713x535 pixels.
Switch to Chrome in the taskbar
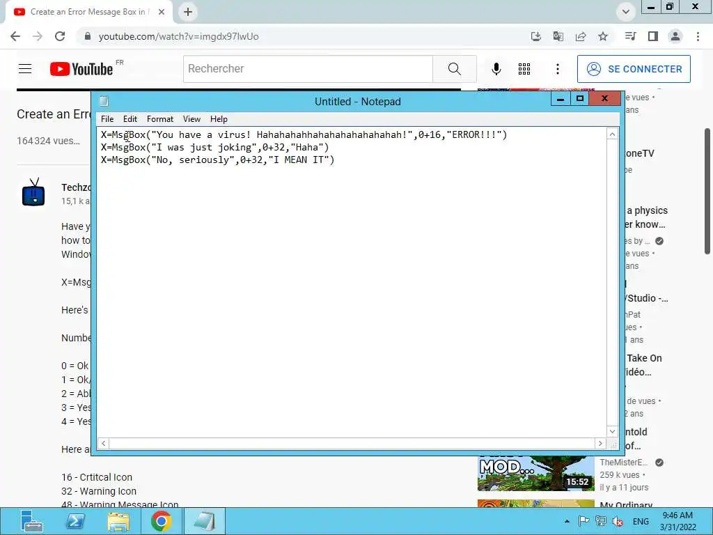162,521
